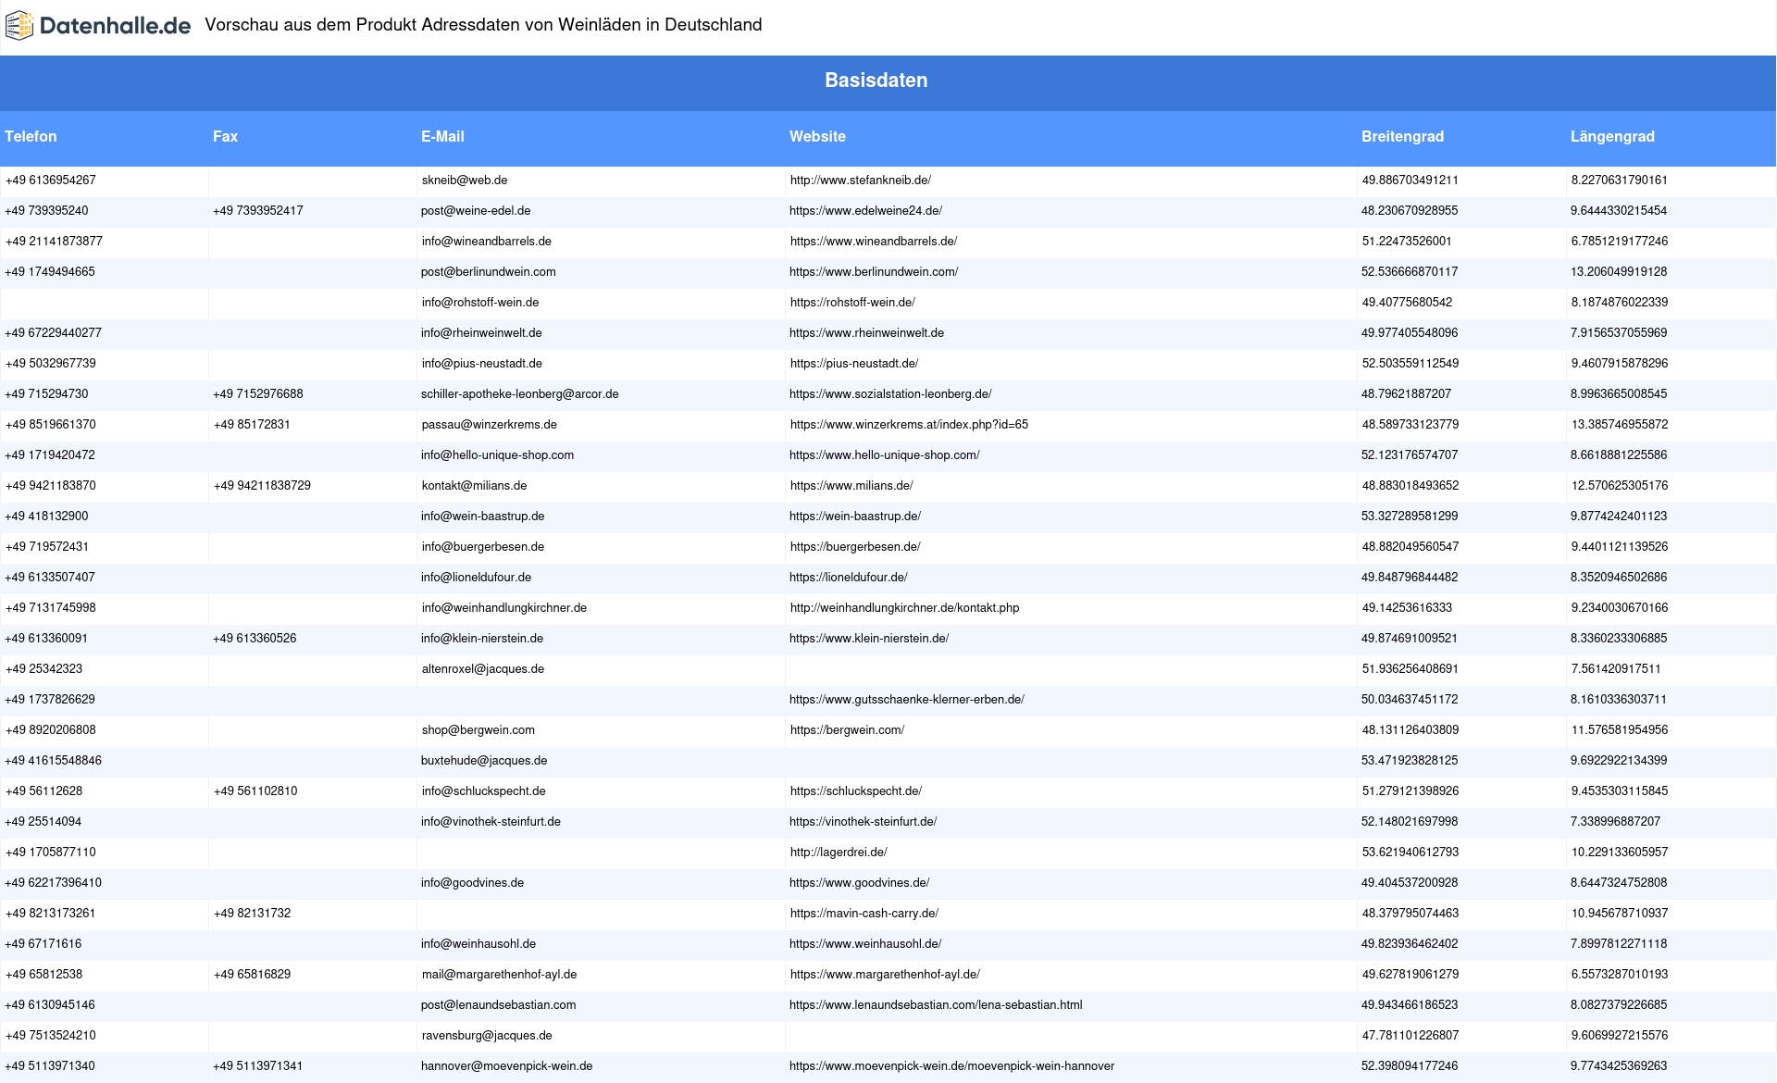Click email altenroxel@jacques.de
This screenshot has height=1083, width=1777.
(x=483, y=669)
